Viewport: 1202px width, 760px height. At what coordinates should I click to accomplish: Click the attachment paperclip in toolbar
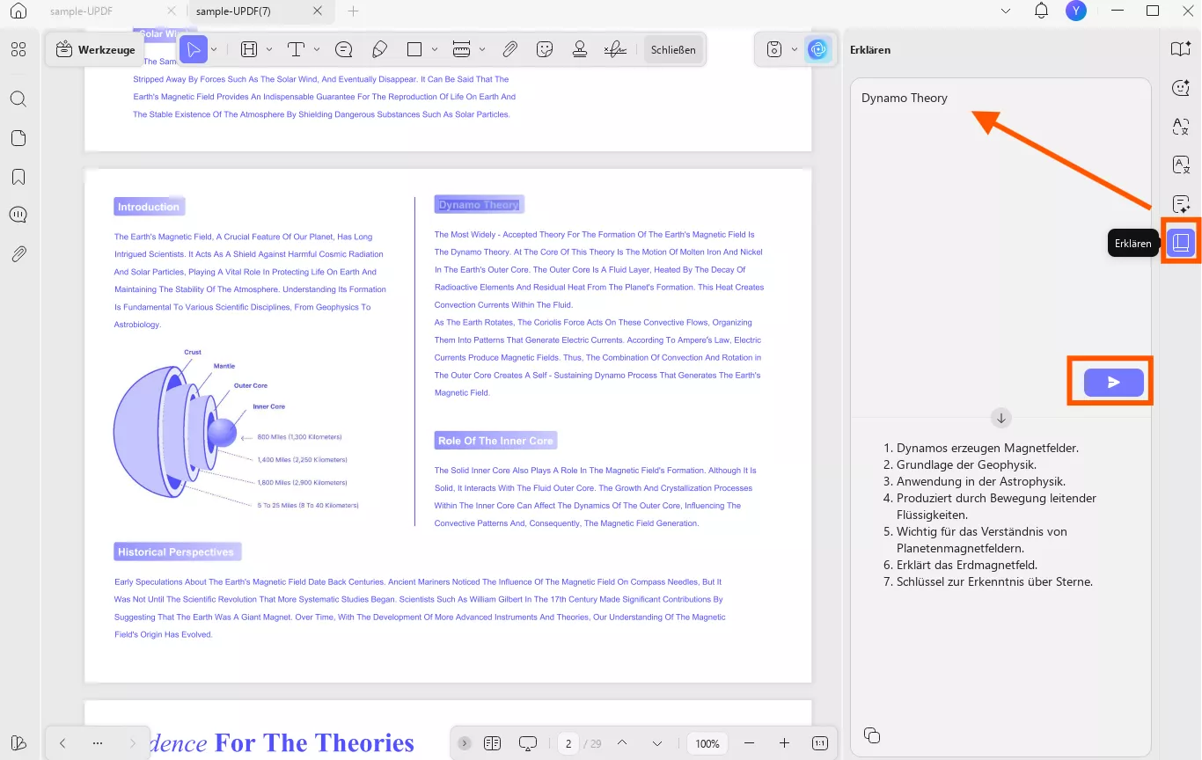[509, 50]
